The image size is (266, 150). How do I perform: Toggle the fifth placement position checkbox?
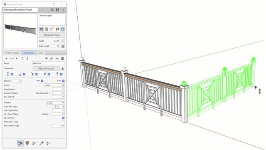tap(61, 74)
